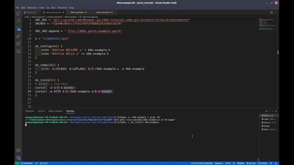Viewport: 294px width, 165px height.
Task: Switch to the bbb-example.h editor tab
Action: (104, 12)
